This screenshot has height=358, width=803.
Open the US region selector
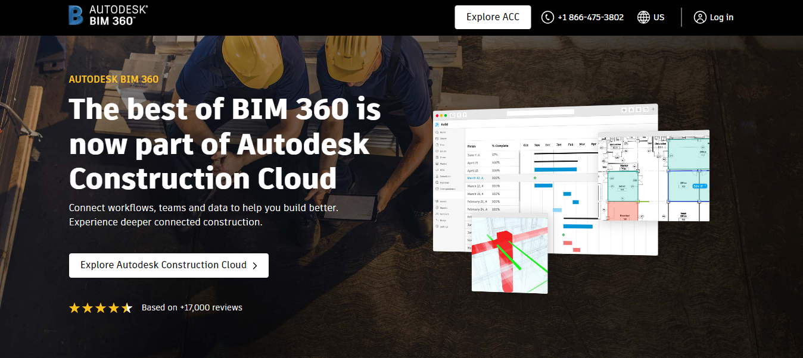pyautogui.click(x=658, y=17)
